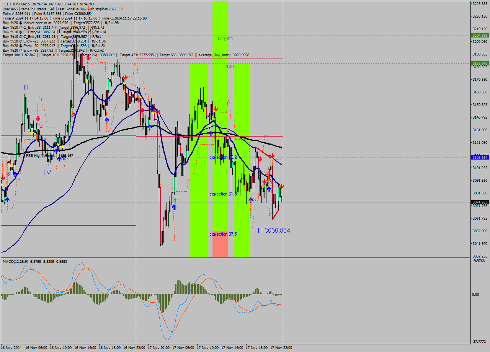Click the 3032.235 price axis value

pos(480,256)
